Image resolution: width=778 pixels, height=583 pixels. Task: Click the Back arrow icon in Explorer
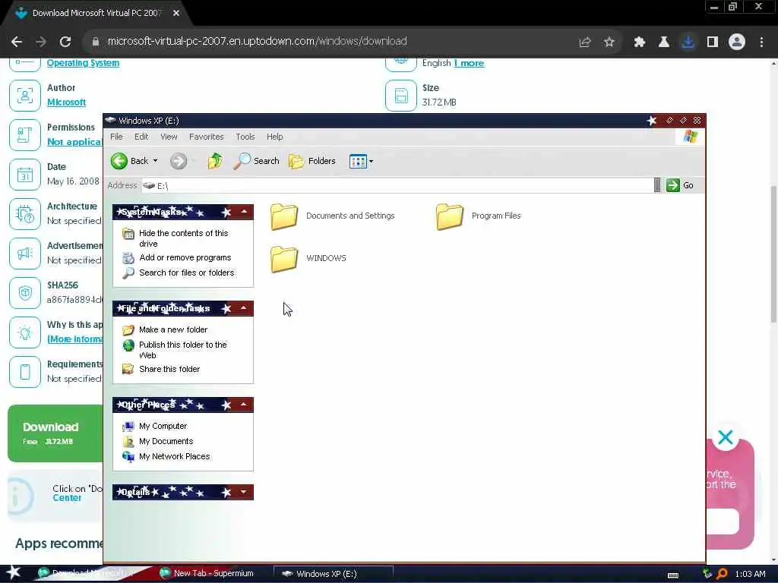click(x=119, y=161)
